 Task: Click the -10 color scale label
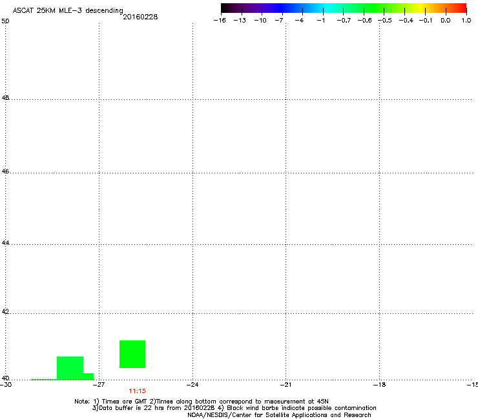point(260,21)
